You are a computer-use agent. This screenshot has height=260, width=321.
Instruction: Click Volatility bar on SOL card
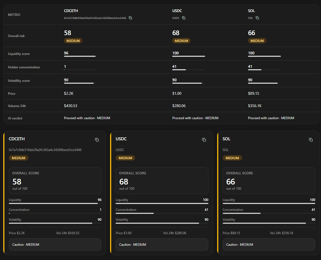pos(269,223)
